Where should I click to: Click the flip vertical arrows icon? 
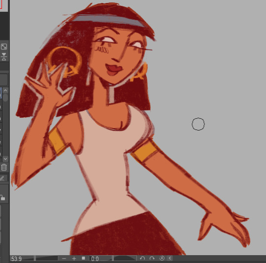coord(4,57)
